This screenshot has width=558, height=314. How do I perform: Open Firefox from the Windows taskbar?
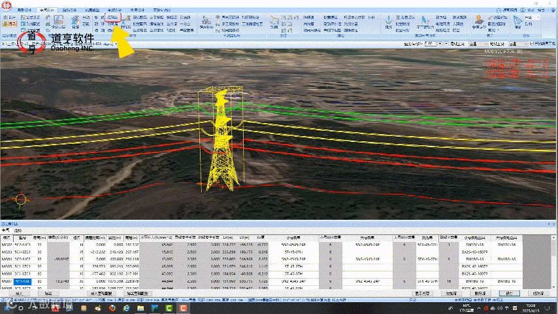[110, 306]
